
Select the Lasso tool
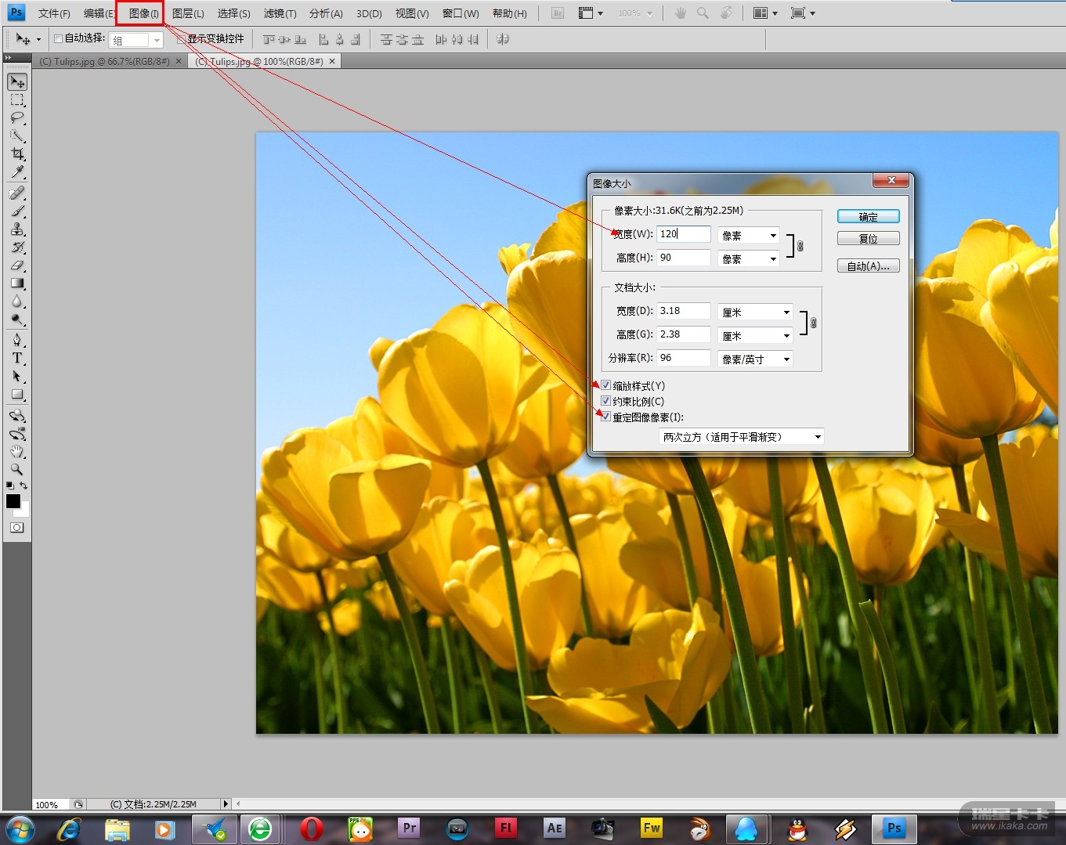[x=17, y=118]
